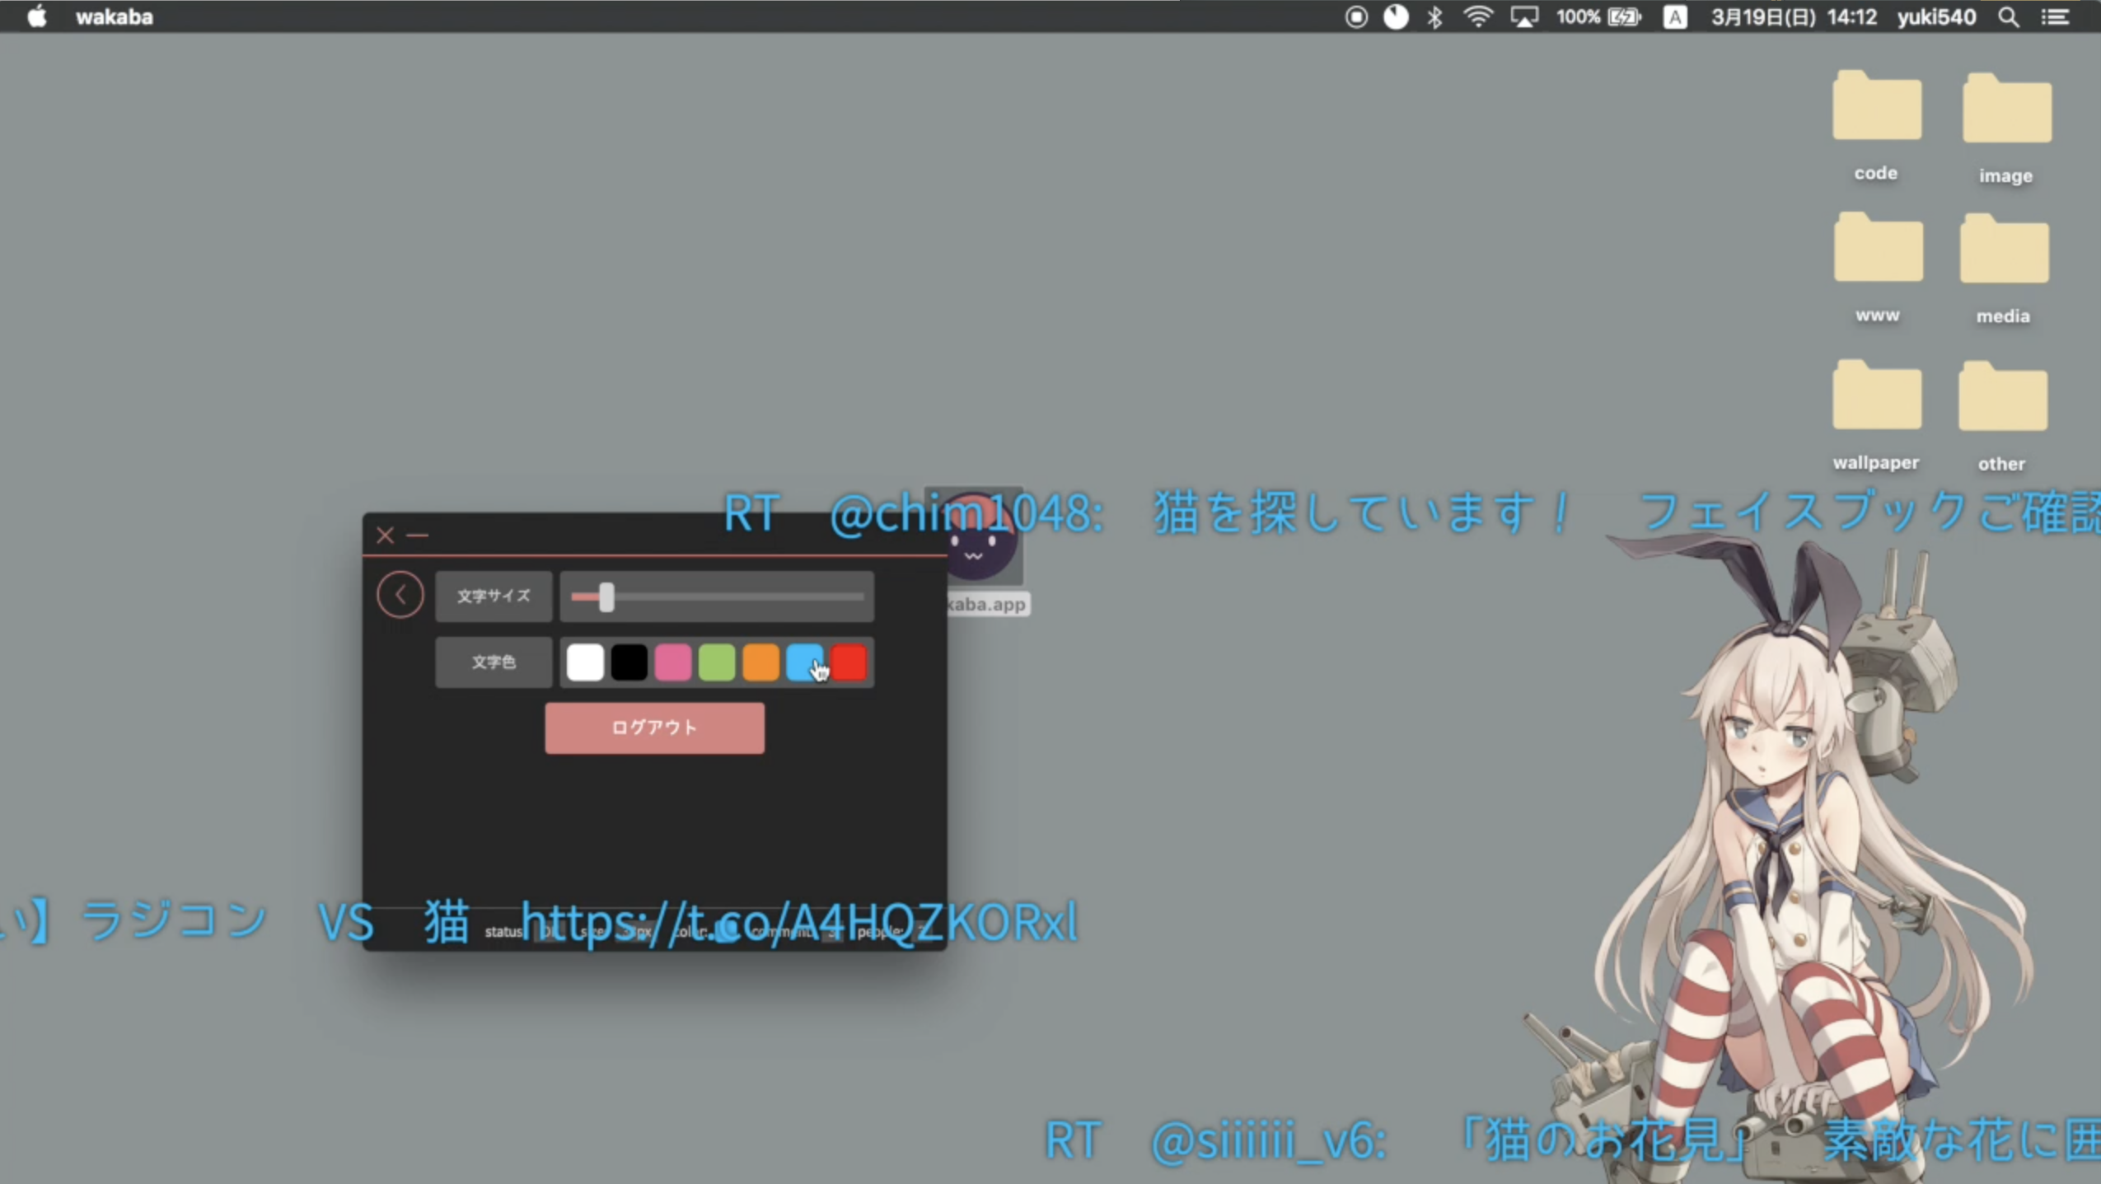
Task: Open the Wi-Fi status menu icon
Action: click(x=1477, y=16)
